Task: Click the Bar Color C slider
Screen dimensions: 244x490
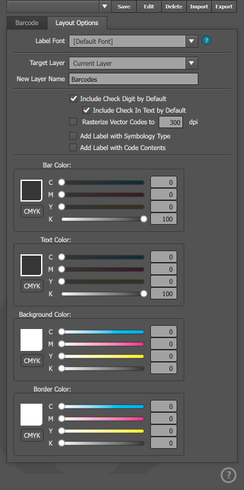Action: tap(103, 182)
